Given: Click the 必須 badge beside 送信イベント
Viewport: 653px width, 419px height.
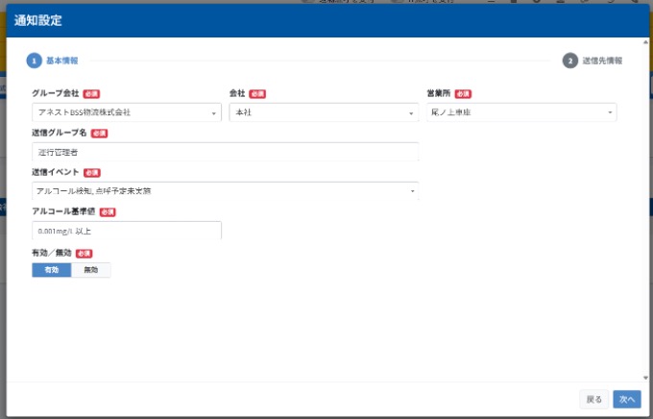Looking at the screenshot, I should [92, 173].
